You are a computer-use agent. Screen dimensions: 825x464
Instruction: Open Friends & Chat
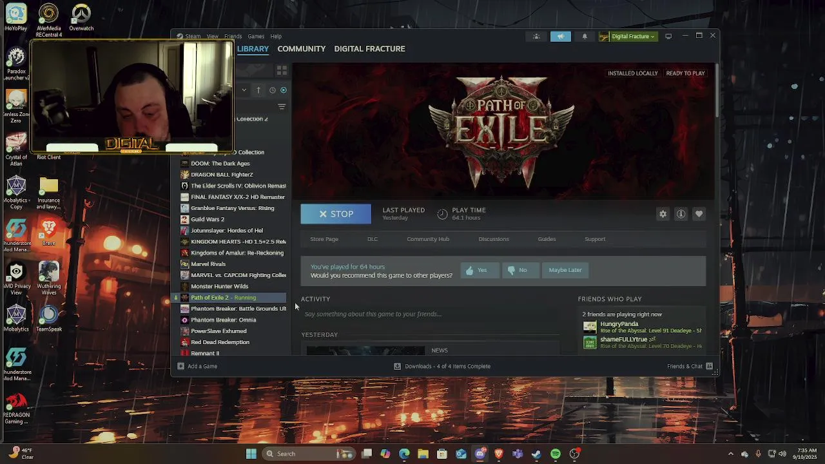point(690,366)
